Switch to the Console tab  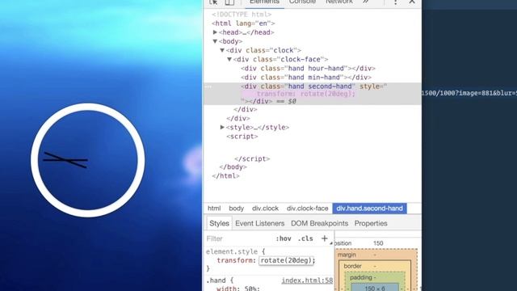(x=302, y=2)
